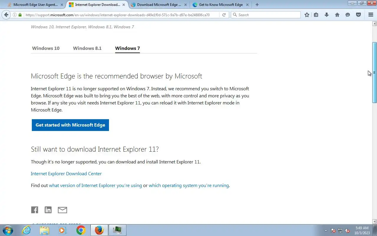Open which operating system you're running link
The image size is (377, 236).
tap(189, 185)
